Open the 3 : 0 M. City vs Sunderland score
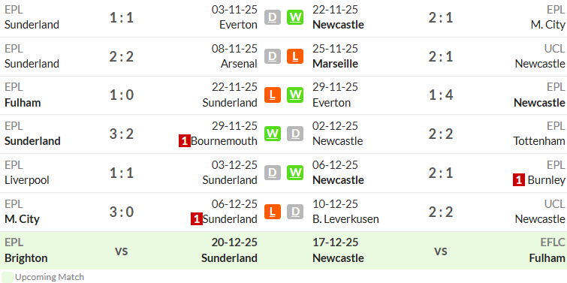Viewport: 567px width, 283px height. [122, 212]
